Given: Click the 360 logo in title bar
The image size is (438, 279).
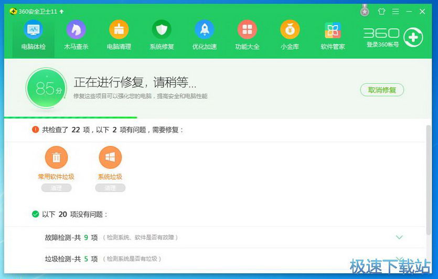Looking at the screenshot, I should pos(13,12).
